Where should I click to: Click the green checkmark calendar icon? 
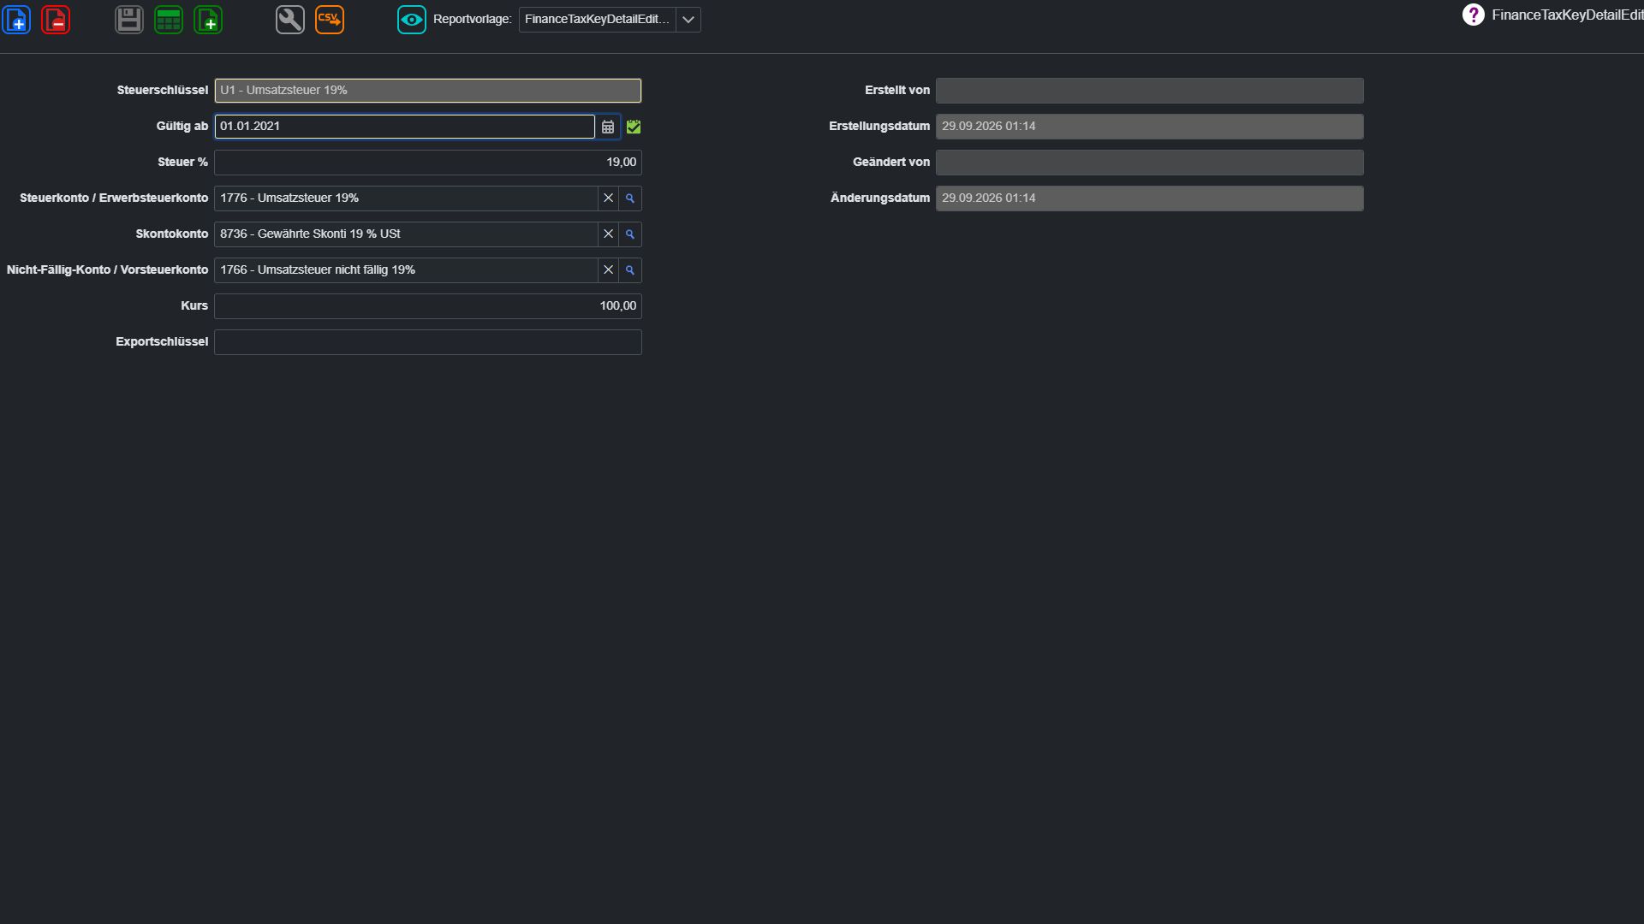pos(634,127)
